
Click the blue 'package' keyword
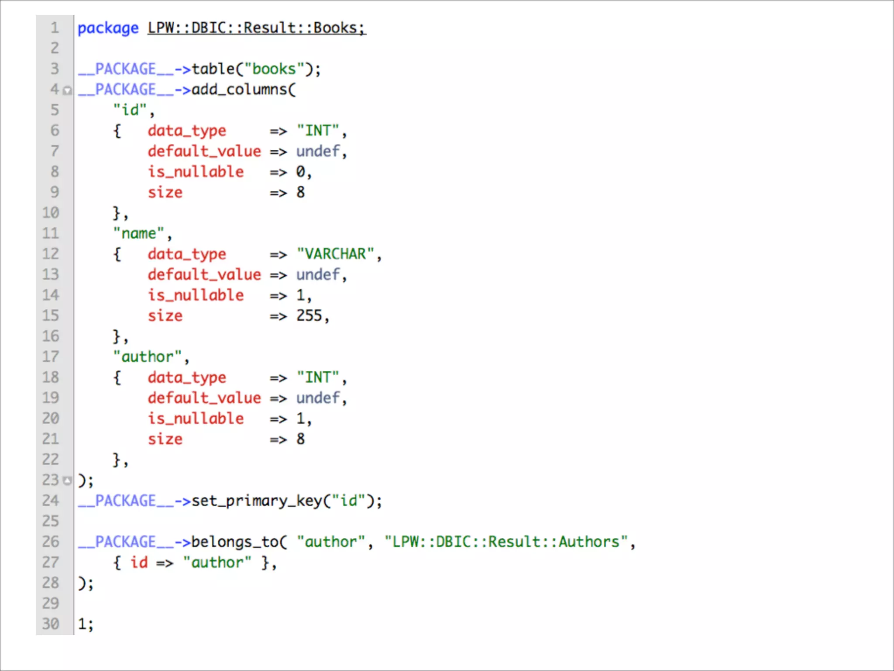[108, 28]
